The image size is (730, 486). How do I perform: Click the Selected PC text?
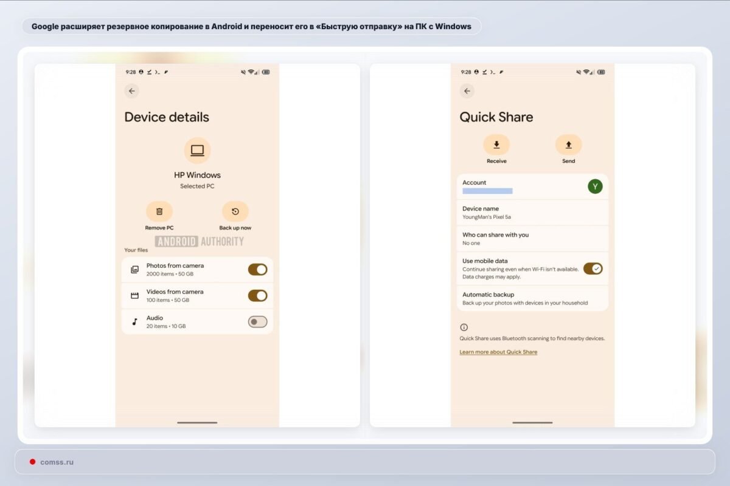197,187
